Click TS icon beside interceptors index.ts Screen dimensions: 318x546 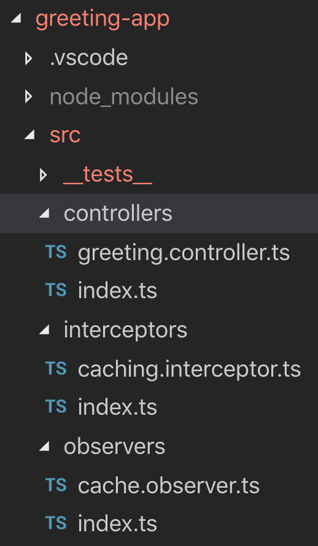click(56, 407)
